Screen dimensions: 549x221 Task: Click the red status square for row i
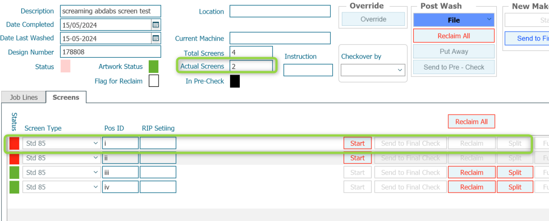[15, 144]
